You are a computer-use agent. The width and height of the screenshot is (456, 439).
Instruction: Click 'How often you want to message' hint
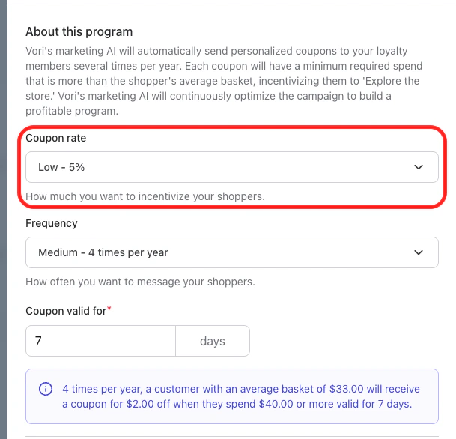pos(140,282)
